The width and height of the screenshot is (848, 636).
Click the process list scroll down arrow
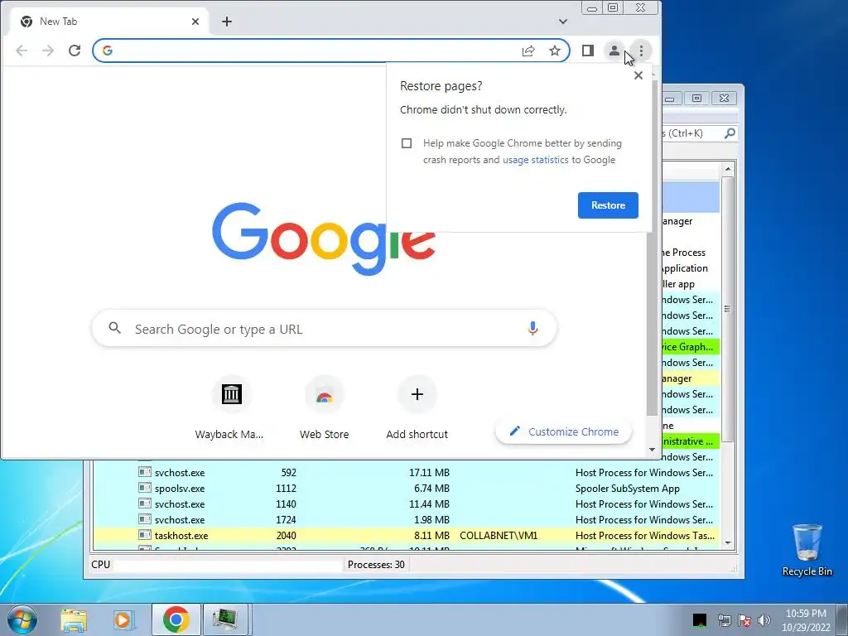point(728,543)
